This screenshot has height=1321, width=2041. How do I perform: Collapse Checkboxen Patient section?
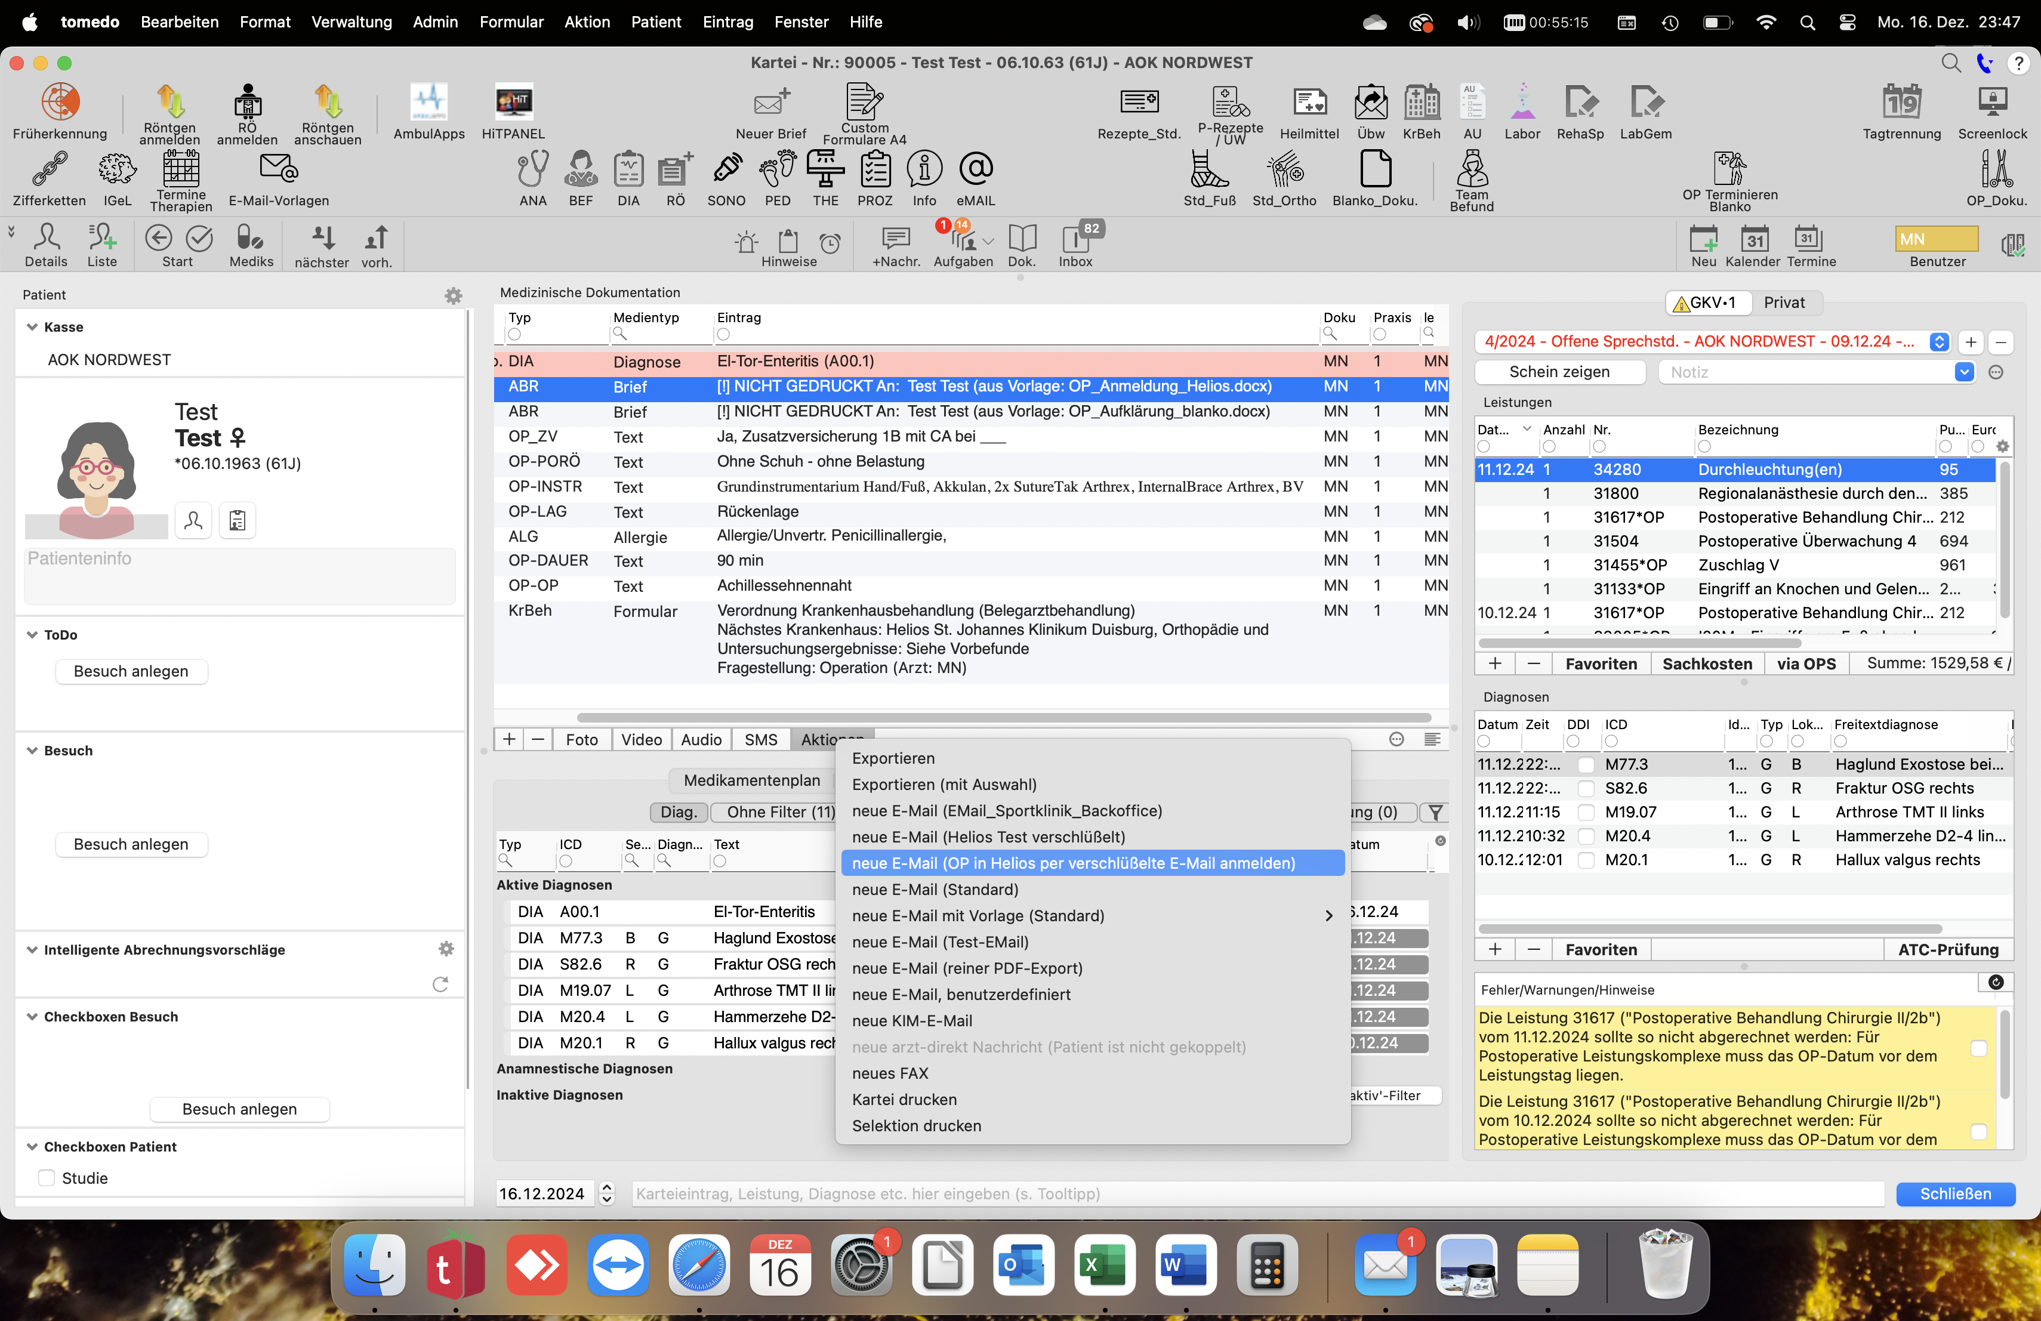tap(32, 1147)
